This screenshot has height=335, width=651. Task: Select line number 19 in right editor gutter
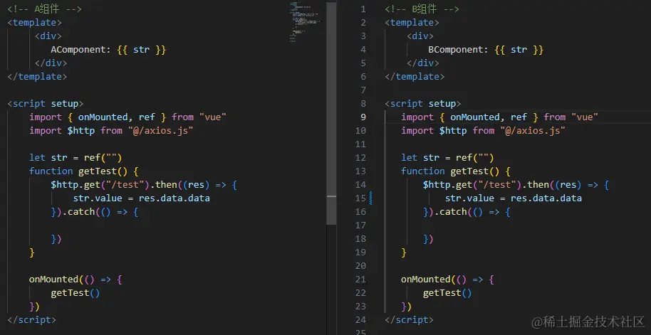(x=361, y=252)
